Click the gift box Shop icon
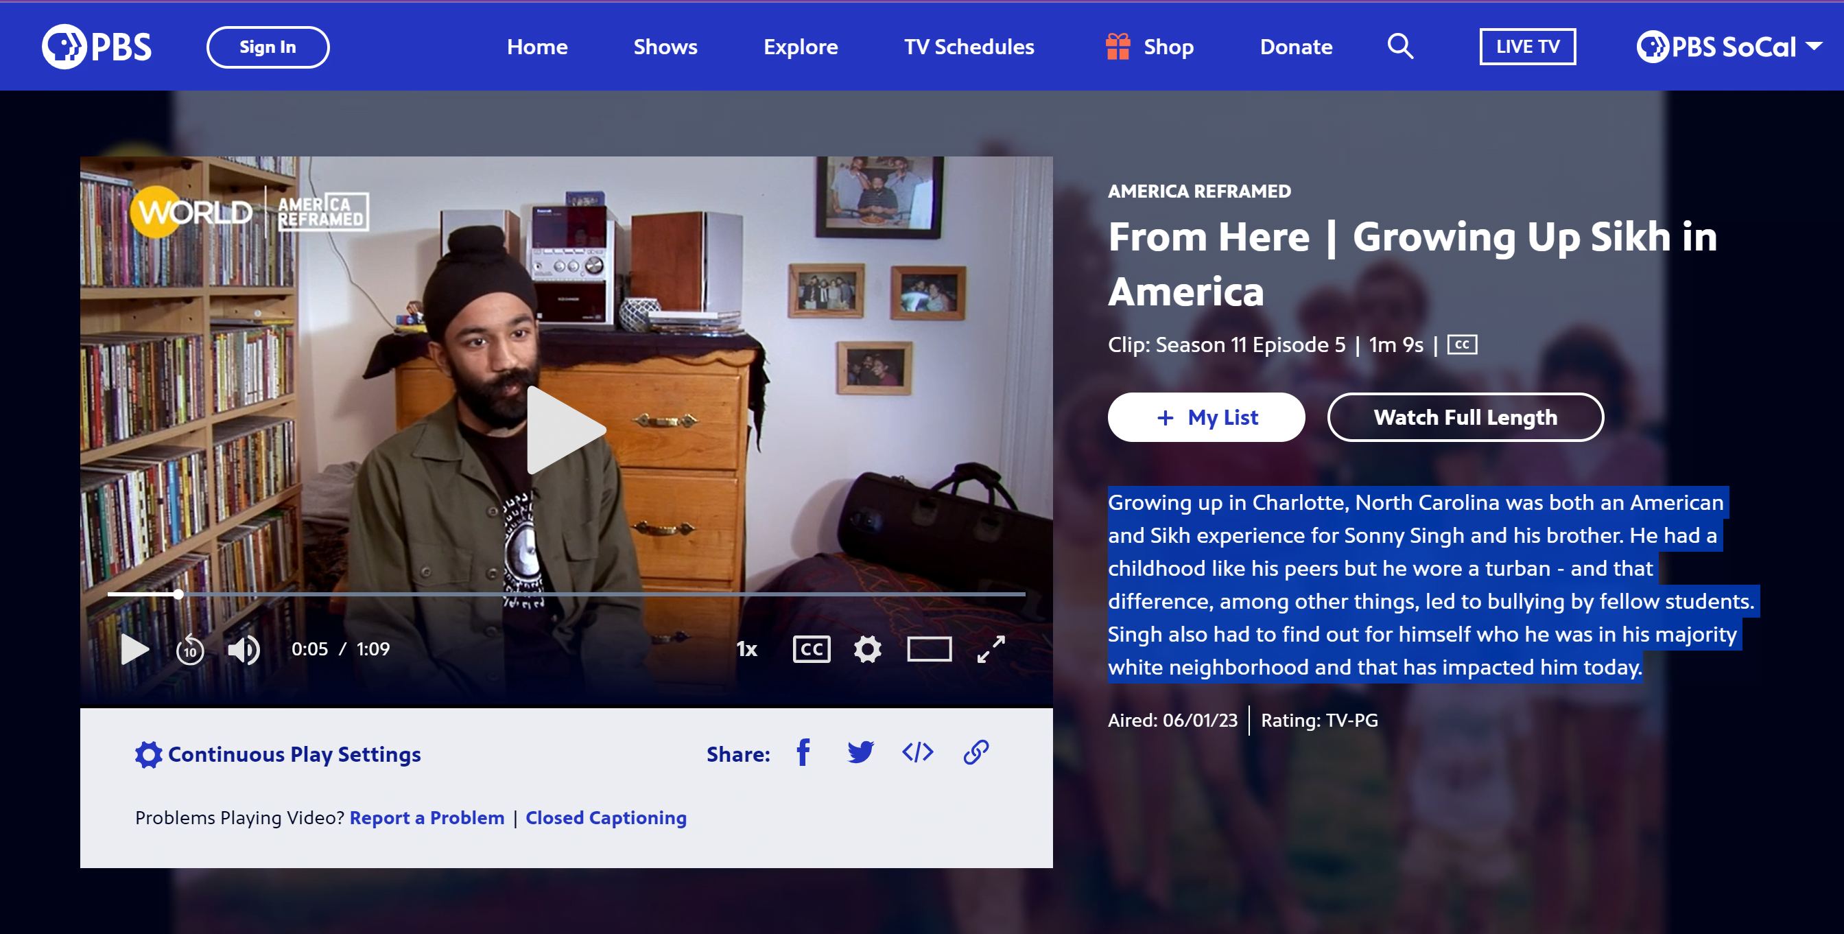Viewport: 1844px width, 934px height. [1118, 47]
